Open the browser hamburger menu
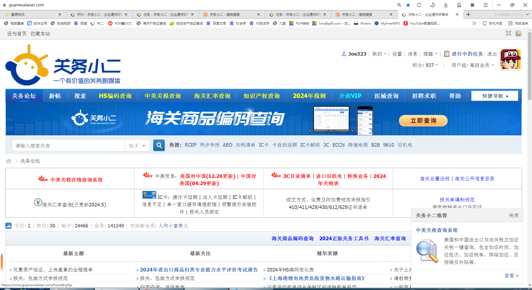Image resolution: width=532 pixels, height=290 pixels. [x=486, y=5]
